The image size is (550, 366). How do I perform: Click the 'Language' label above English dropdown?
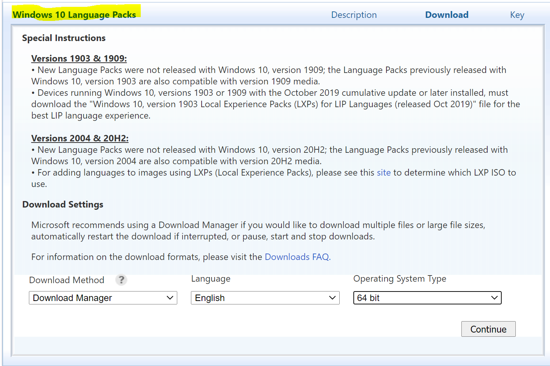(x=211, y=279)
